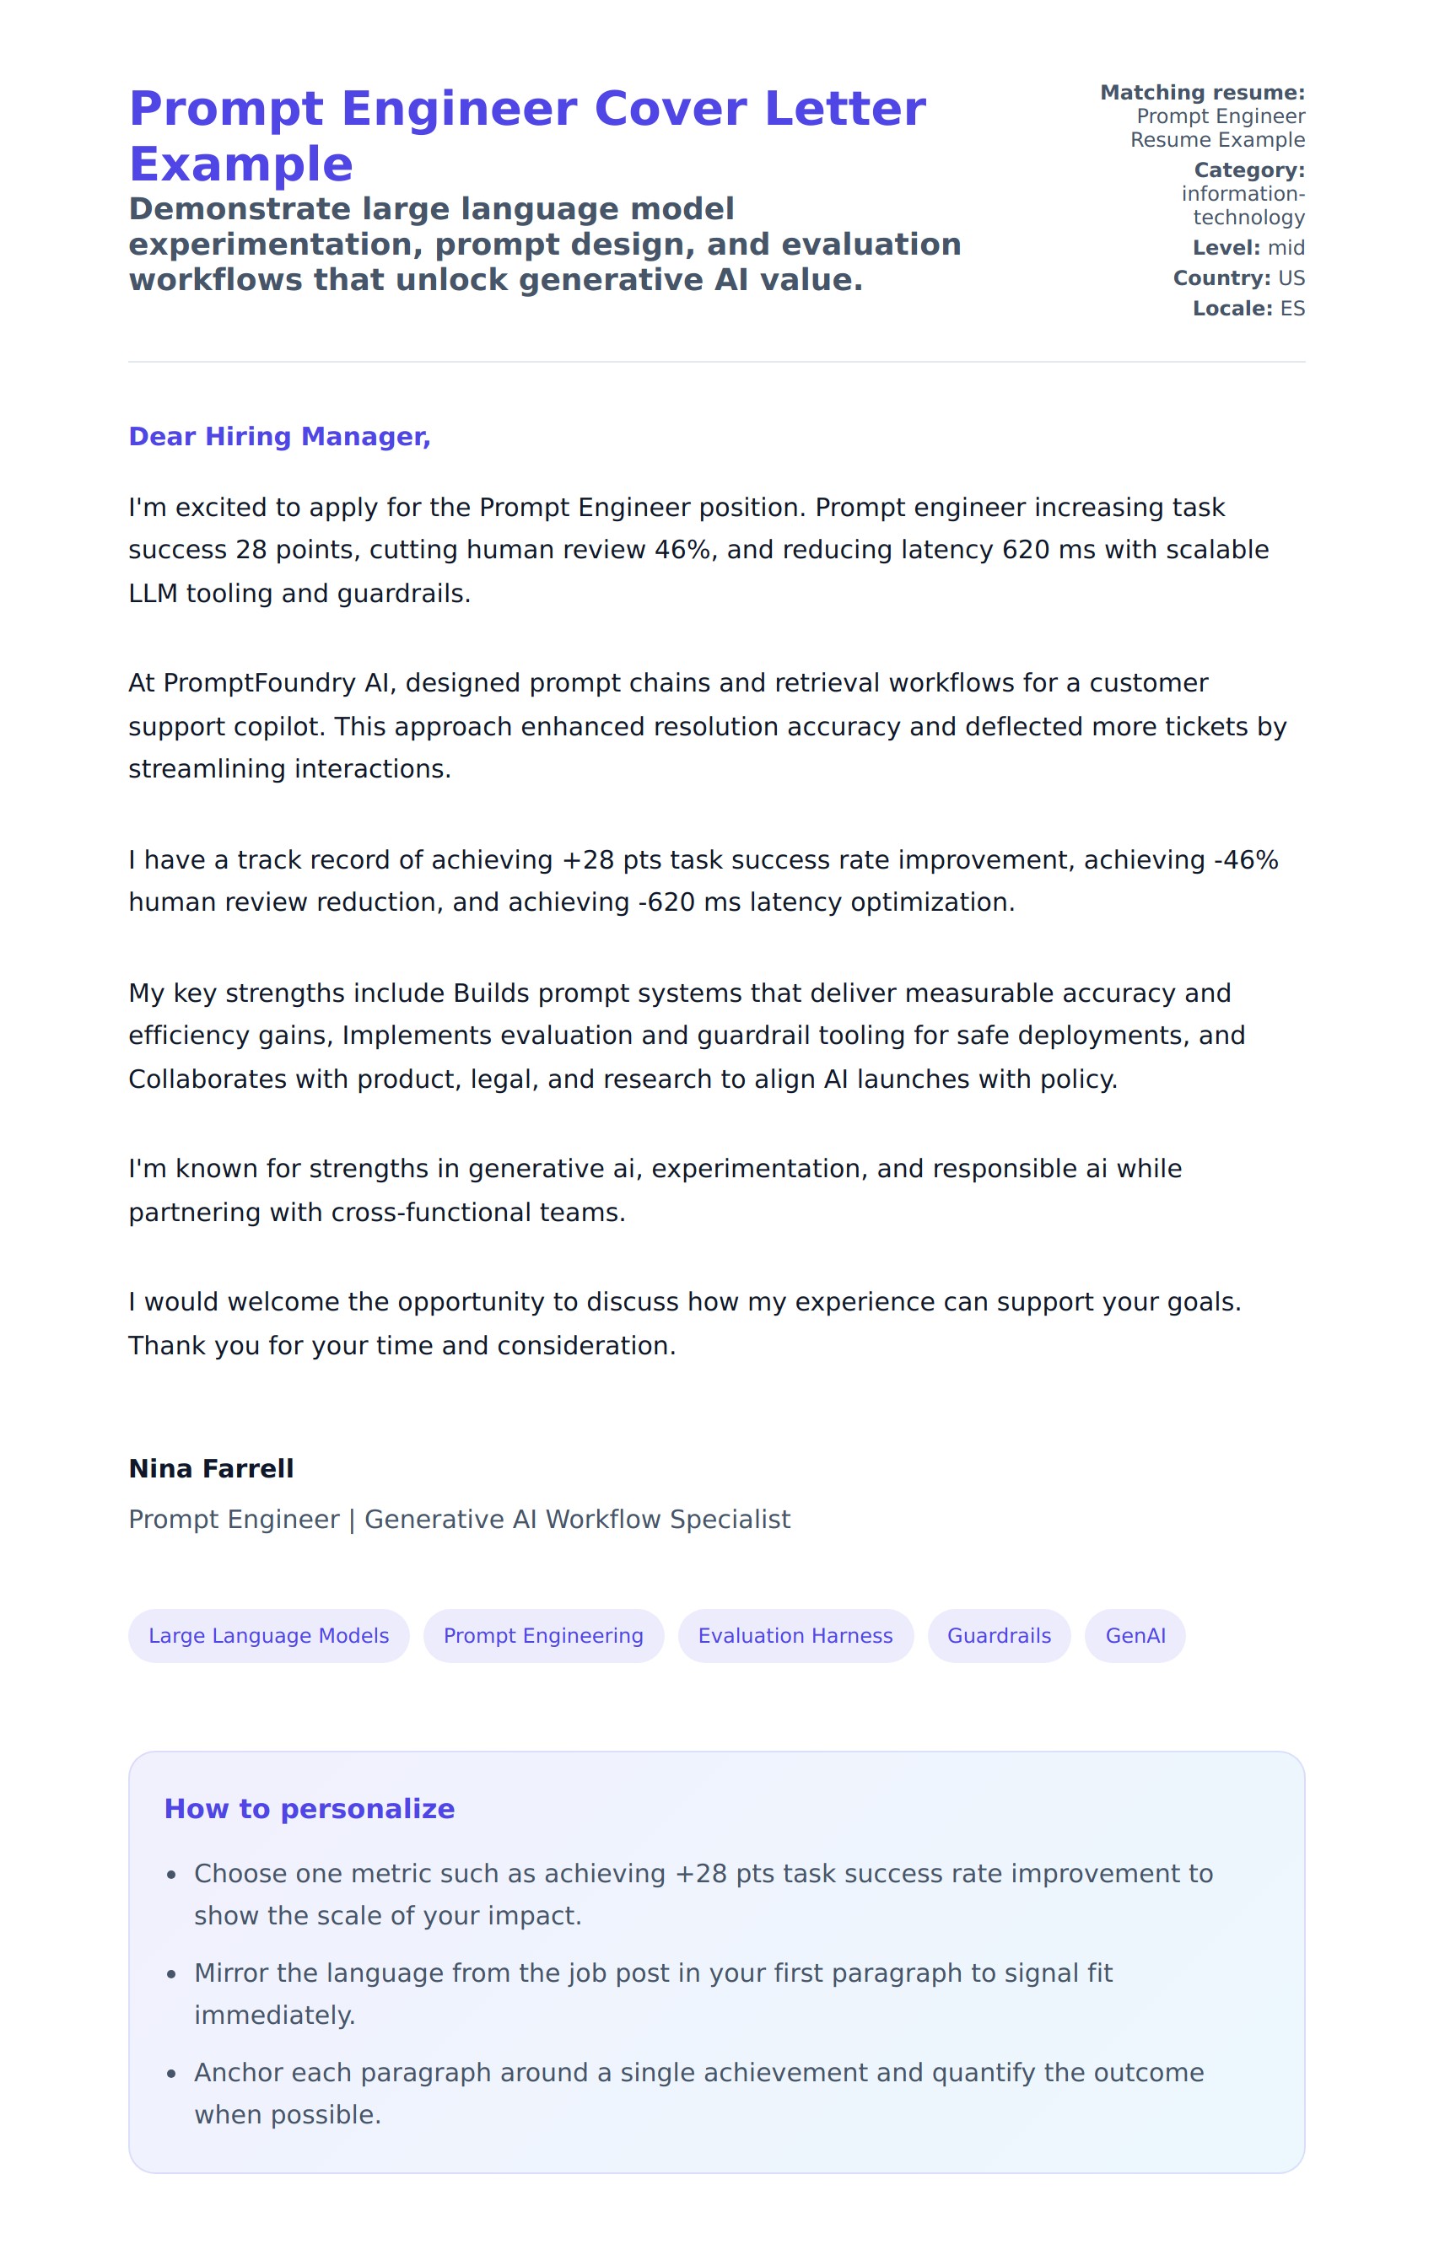Click the Country: US metadata entry
Viewport: 1434px width, 2255px height.
click(x=1238, y=278)
